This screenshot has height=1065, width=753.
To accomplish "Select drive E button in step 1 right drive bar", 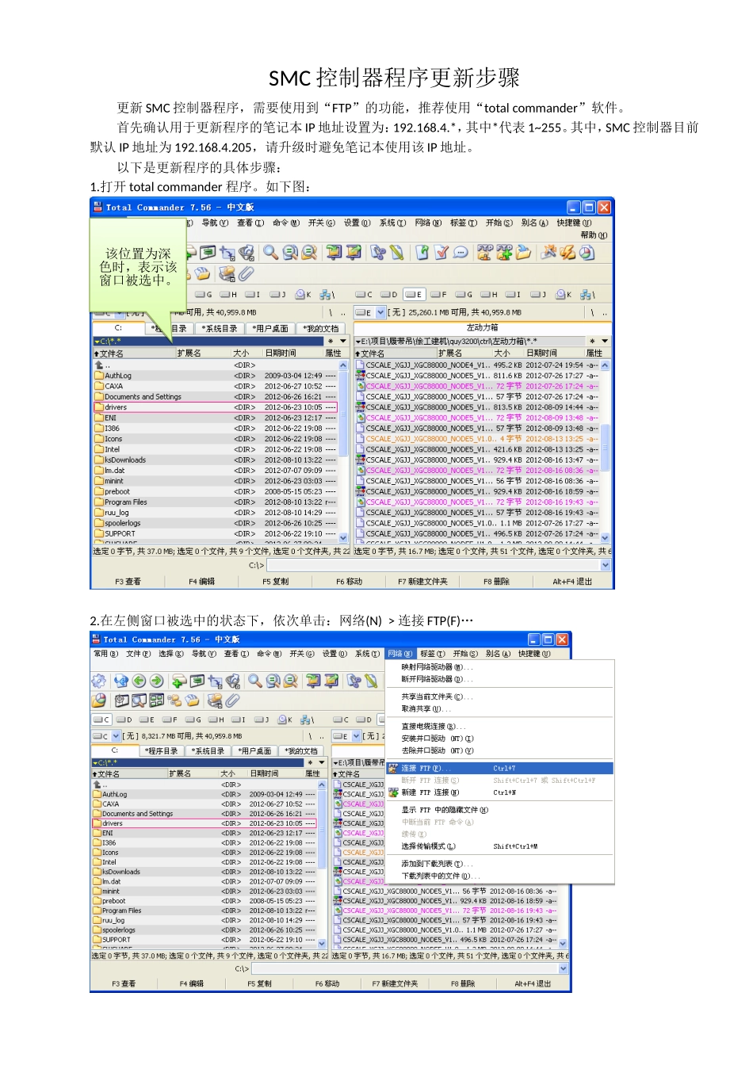I will (x=414, y=294).
